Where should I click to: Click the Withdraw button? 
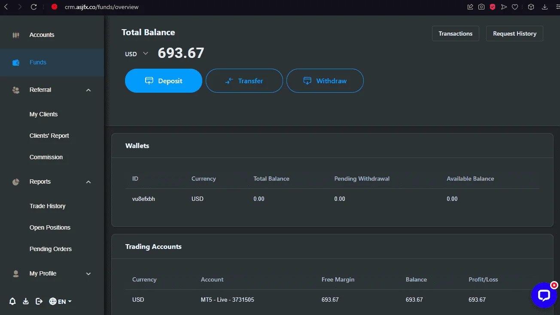pos(325,81)
